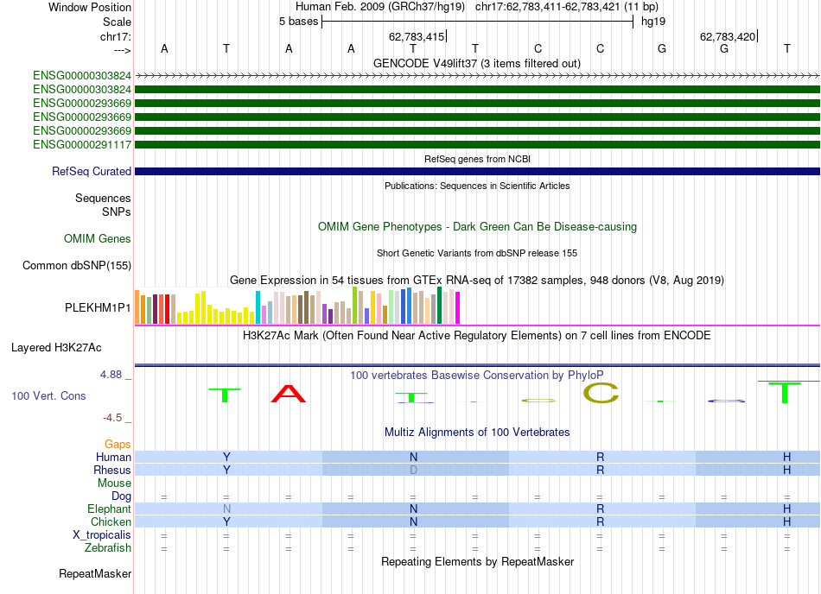Screen dimensions: 821x594
Task: Click the SNPs label under Sequences
Action: 117,212
